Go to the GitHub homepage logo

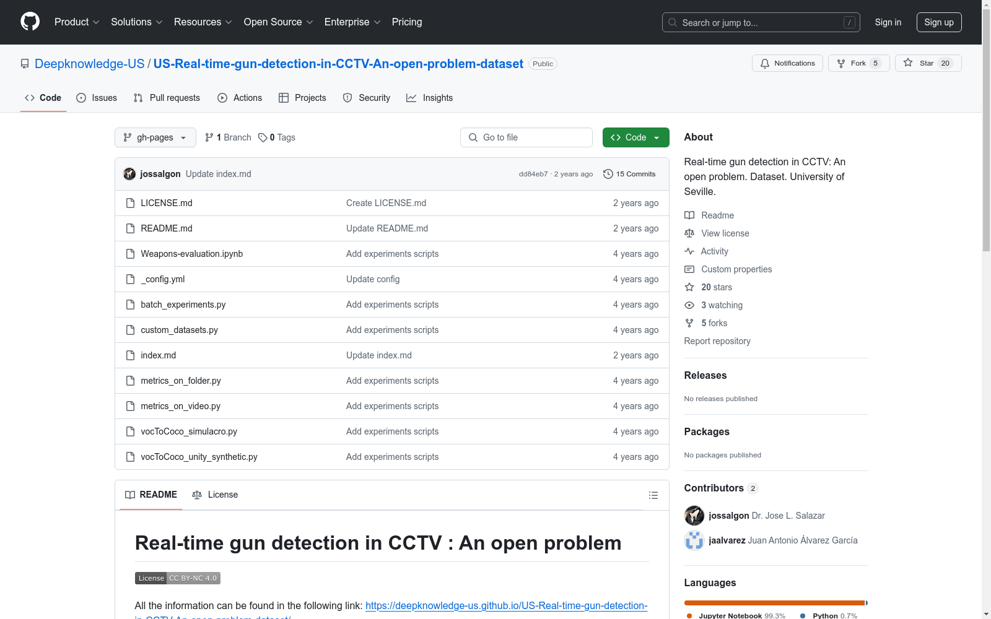30,22
